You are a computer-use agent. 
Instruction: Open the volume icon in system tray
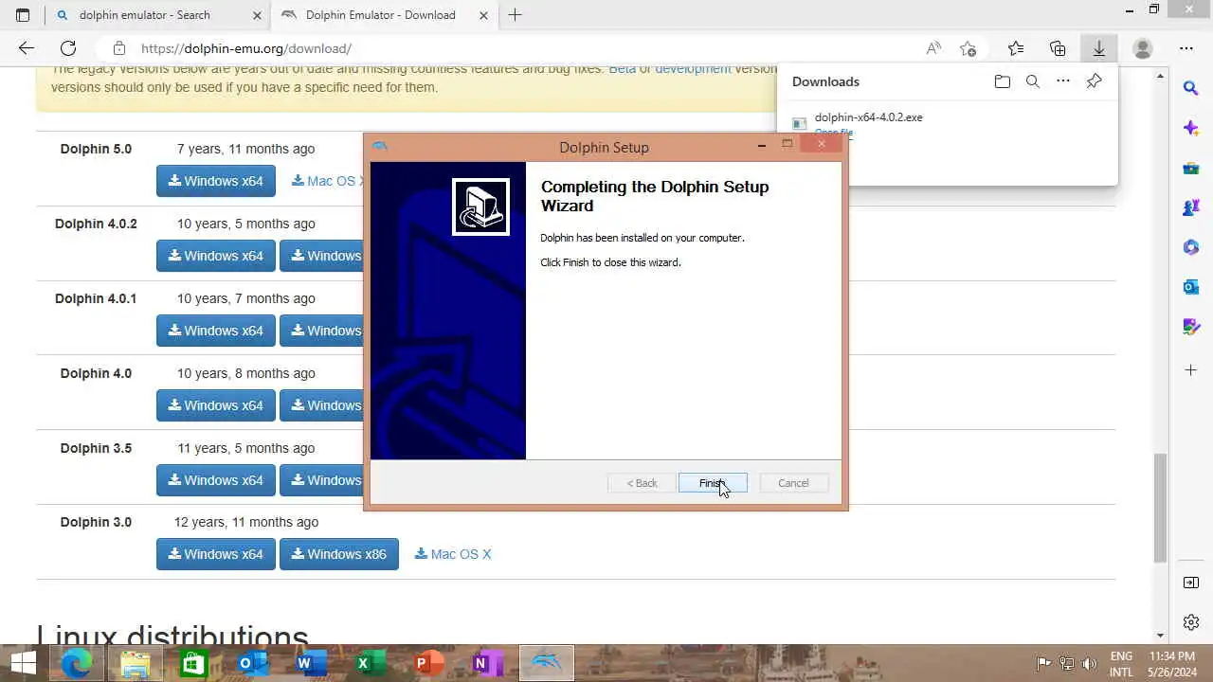click(1089, 663)
